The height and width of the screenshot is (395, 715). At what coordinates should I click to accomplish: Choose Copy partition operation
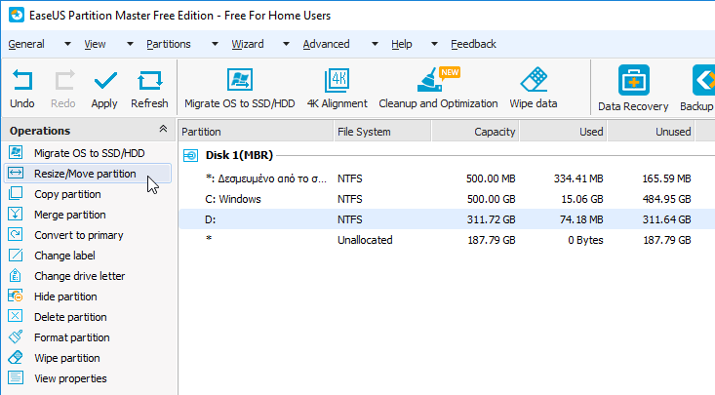(x=67, y=194)
